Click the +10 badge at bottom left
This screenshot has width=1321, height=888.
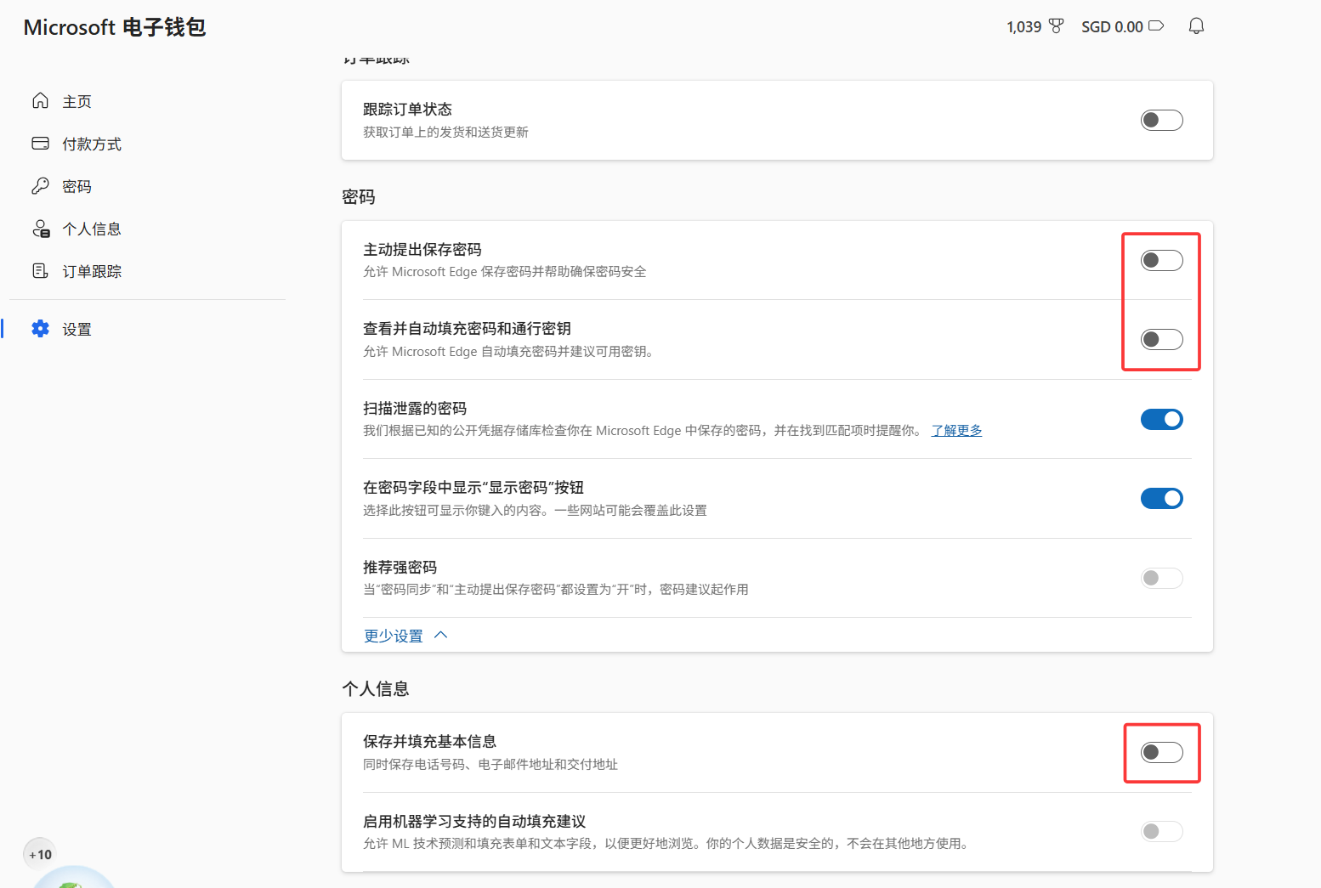[40, 855]
